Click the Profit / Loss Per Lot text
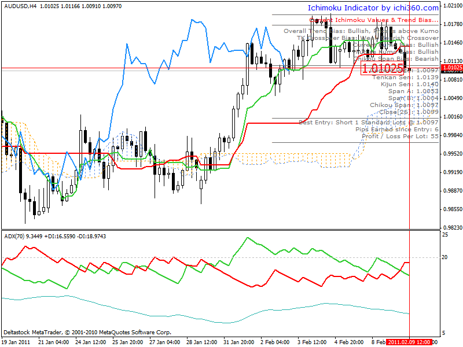The height and width of the screenshot is (347, 463). coord(400,136)
